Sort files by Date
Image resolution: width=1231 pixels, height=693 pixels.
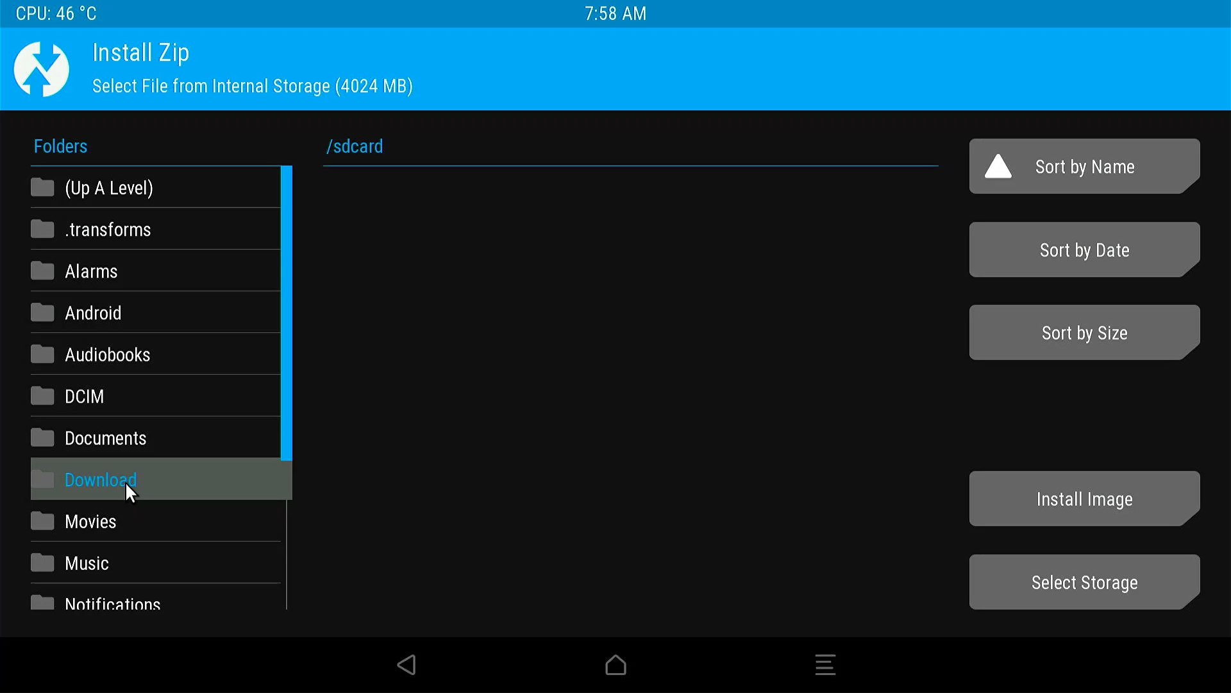(x=1084, y=250)
